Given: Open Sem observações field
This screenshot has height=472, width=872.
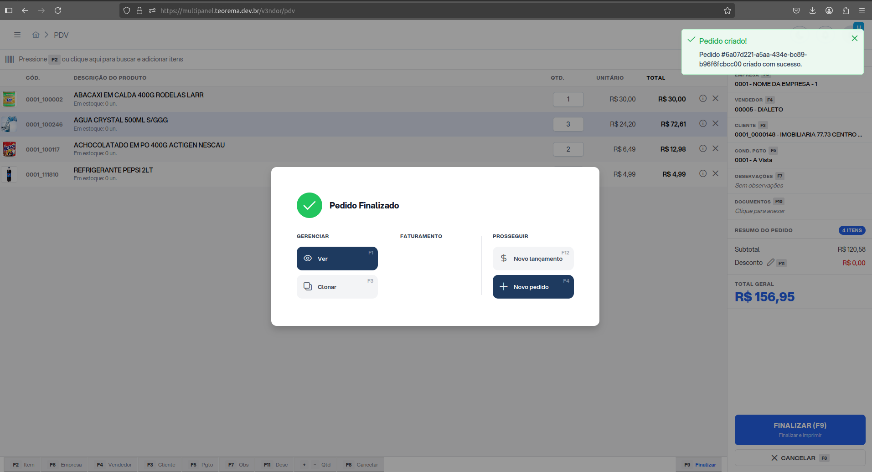Looking at the screenshot, I should click(x=758, y=186).
